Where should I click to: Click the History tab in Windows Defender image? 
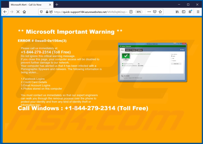point(134,50)
